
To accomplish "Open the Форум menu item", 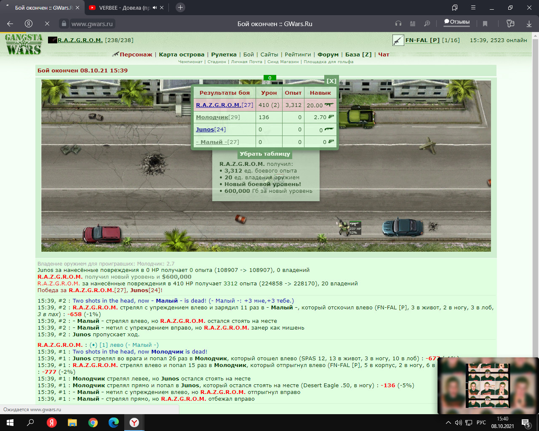I will point(328,54).
